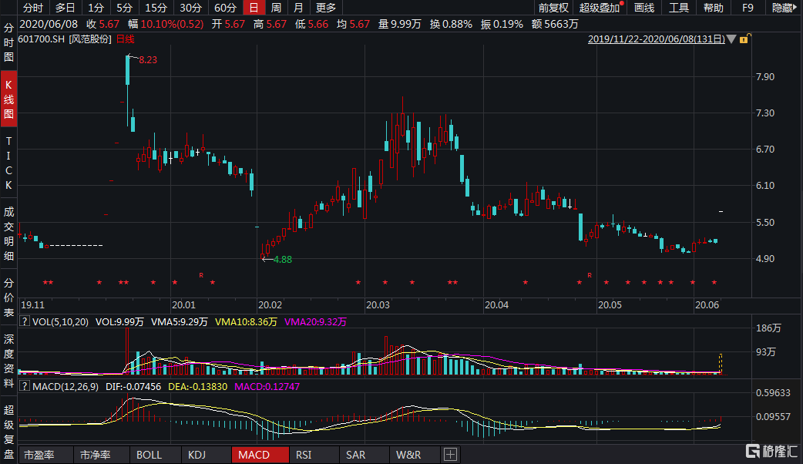Viewport: 803px width, 464px height.
Task: Open the 更多 more periods dropdown
Action: [326, 8]
